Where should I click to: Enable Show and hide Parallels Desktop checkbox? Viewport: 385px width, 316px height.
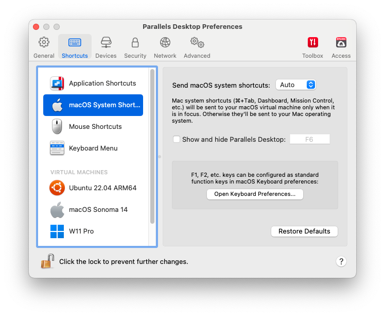click(177, 139)
